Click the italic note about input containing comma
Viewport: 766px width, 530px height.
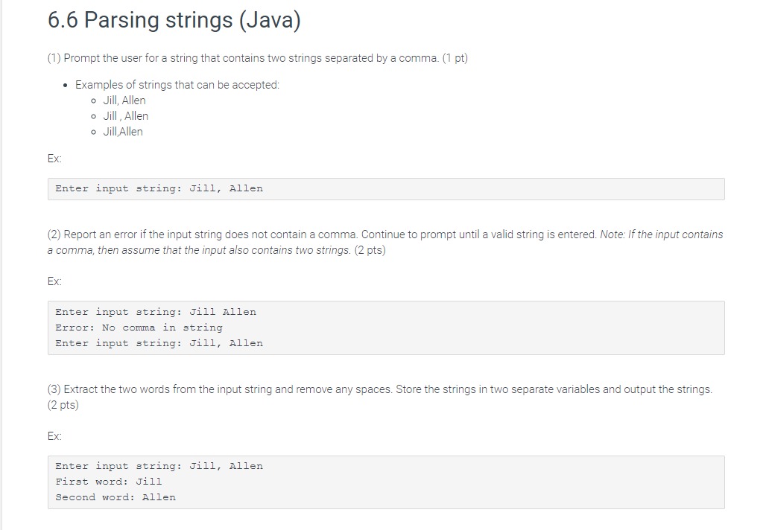pyautogui.click(x=385, y=243)
